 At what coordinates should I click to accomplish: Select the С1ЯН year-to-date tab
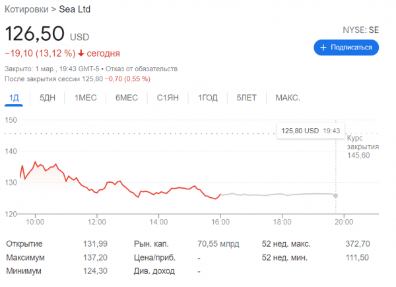coord(167,98)
